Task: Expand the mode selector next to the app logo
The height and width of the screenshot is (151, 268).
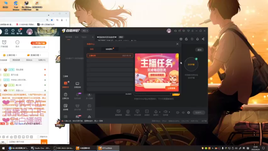Action: click(x=85, y=31)
